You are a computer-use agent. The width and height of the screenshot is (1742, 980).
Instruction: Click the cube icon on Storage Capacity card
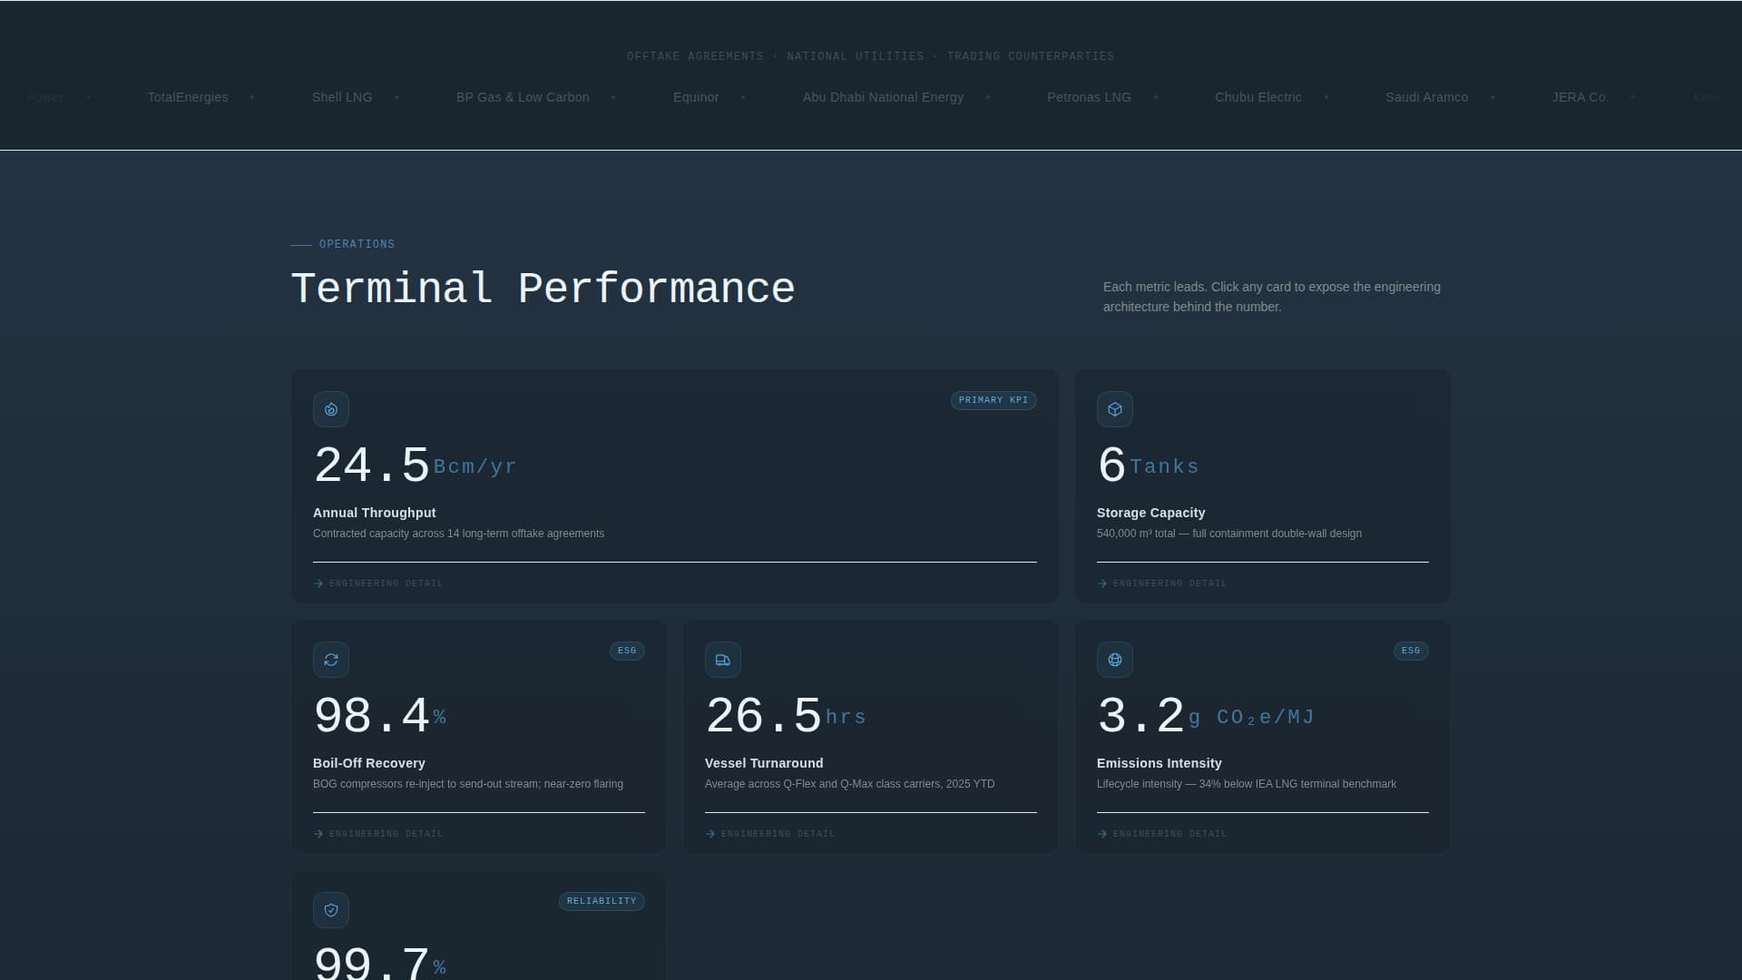[x=1114, y=409]
